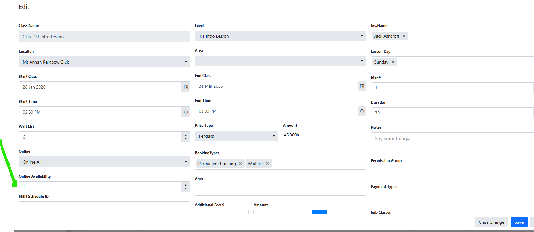Click the Save button
This screenshot has width=534, height=232.
coord(519,222)
